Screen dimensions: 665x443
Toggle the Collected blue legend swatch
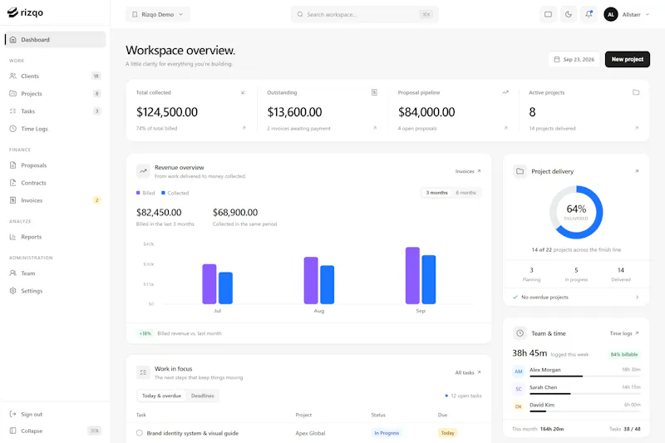(x=163, y=193)
